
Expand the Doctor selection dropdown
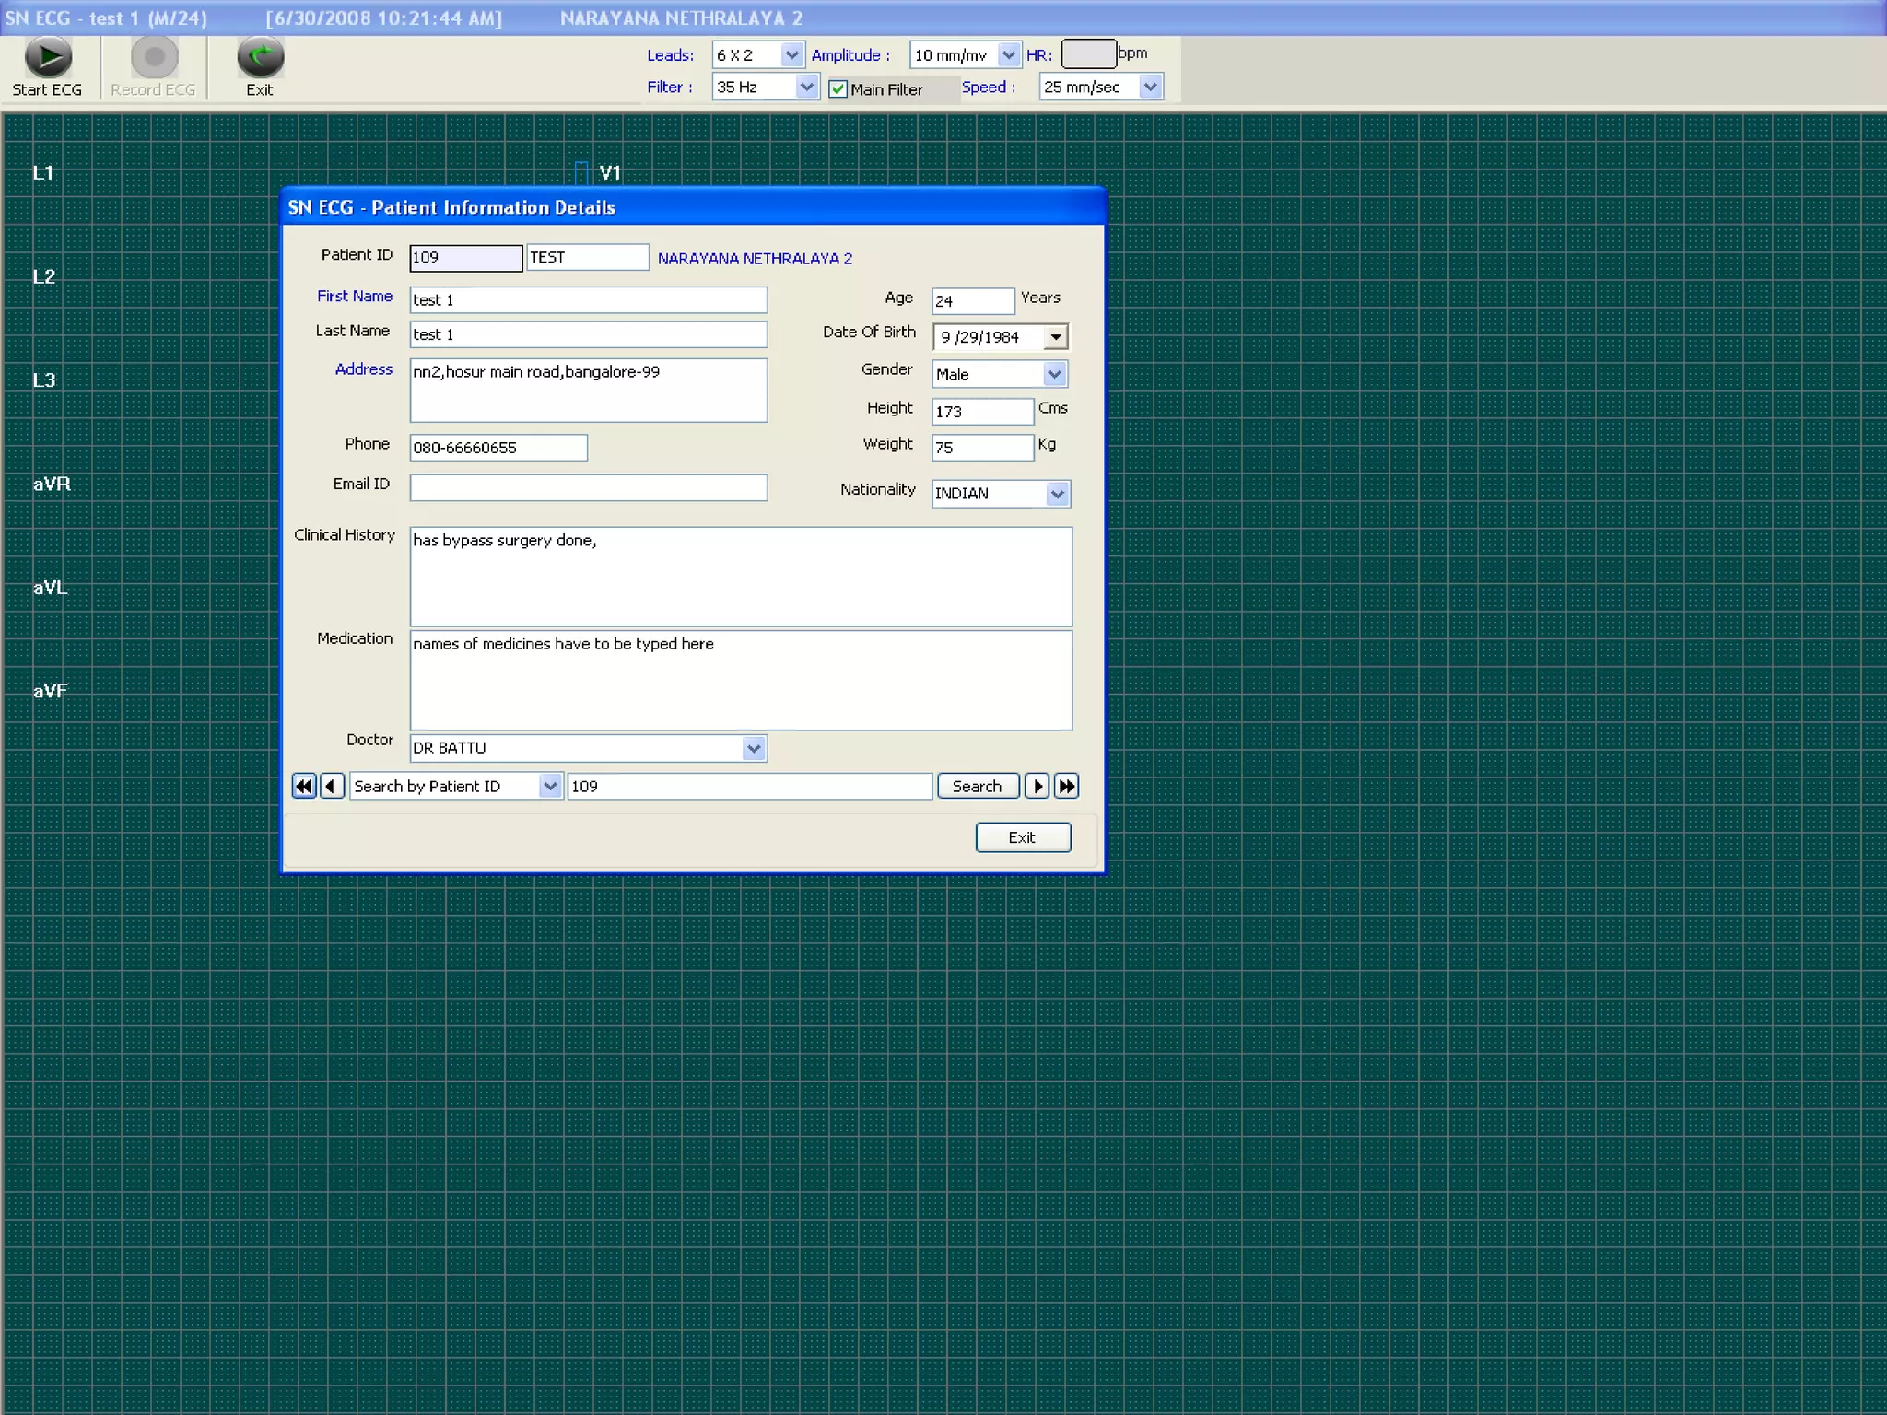[754, 748]
